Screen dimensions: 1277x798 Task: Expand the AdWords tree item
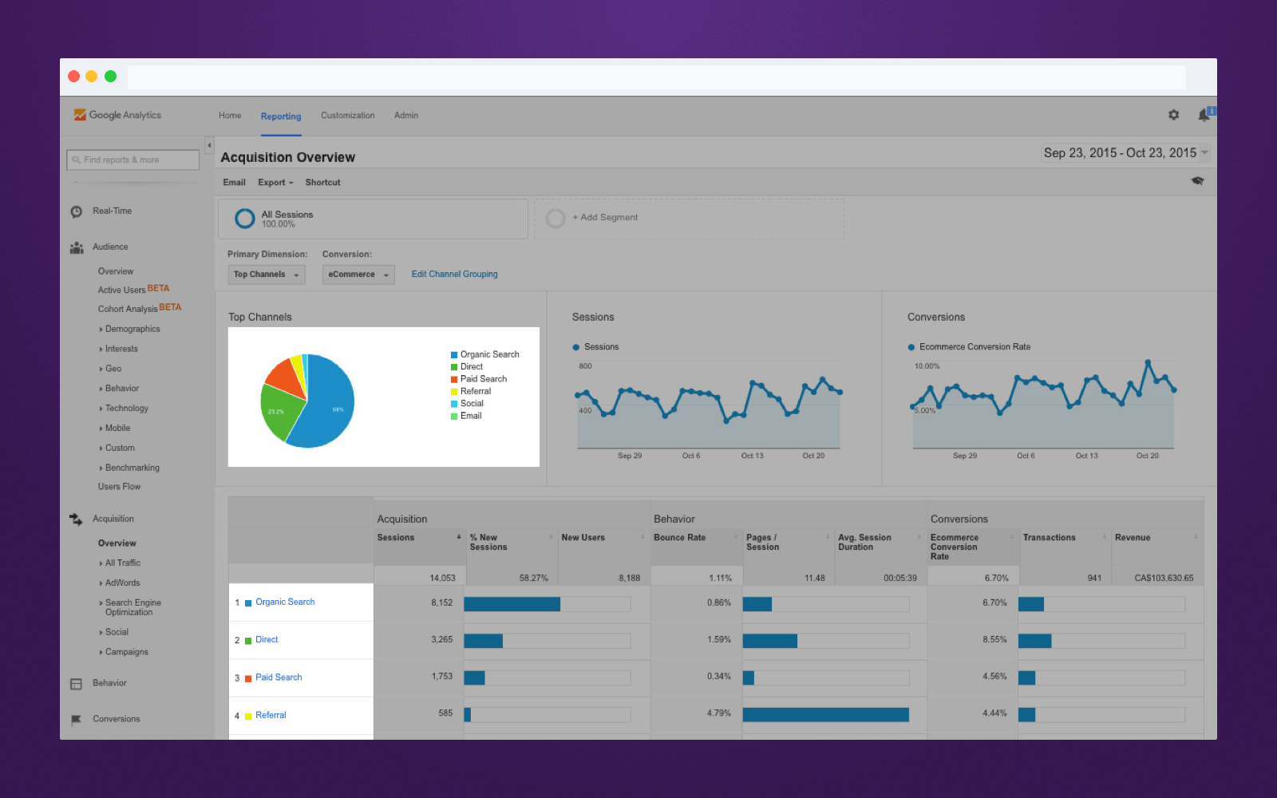coord(120,583)
